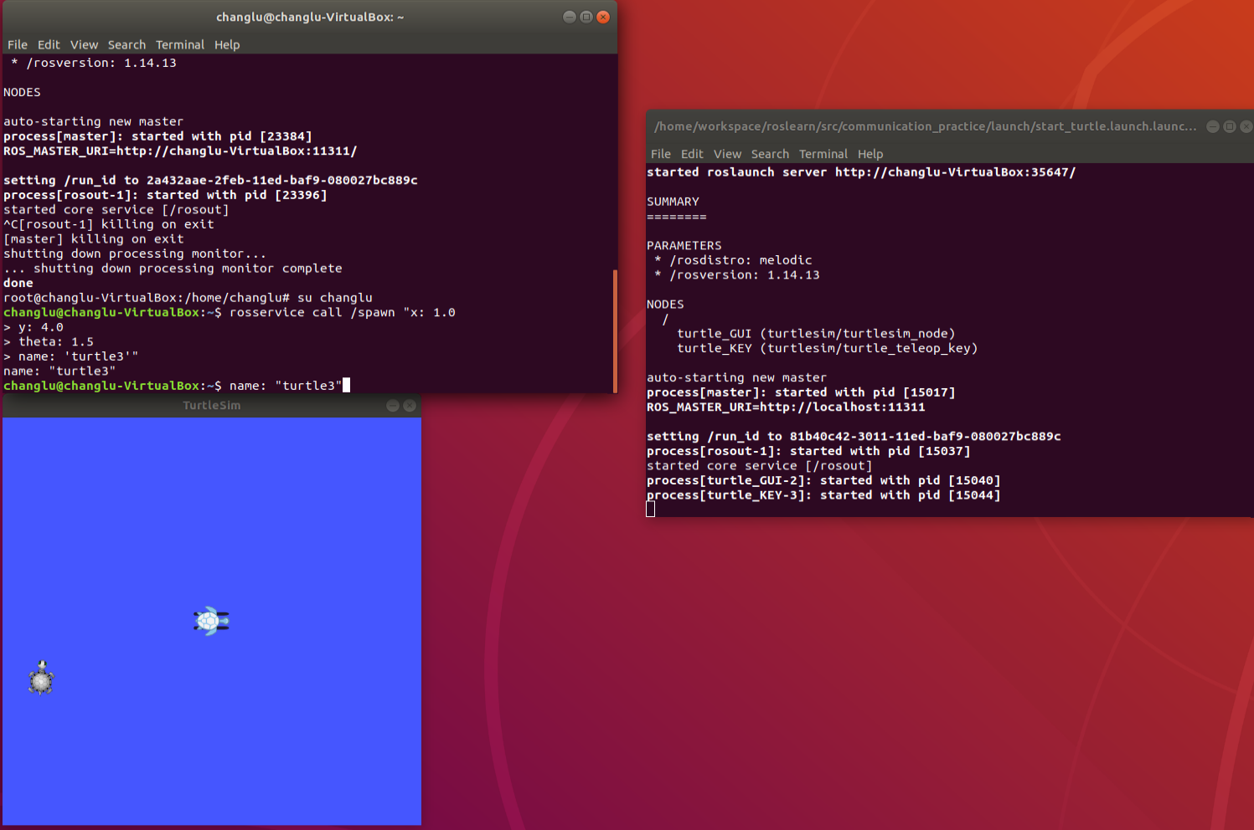Close the TurtleSim window
The width and height of the screenshot is (1254, 830).
(410, 406)
